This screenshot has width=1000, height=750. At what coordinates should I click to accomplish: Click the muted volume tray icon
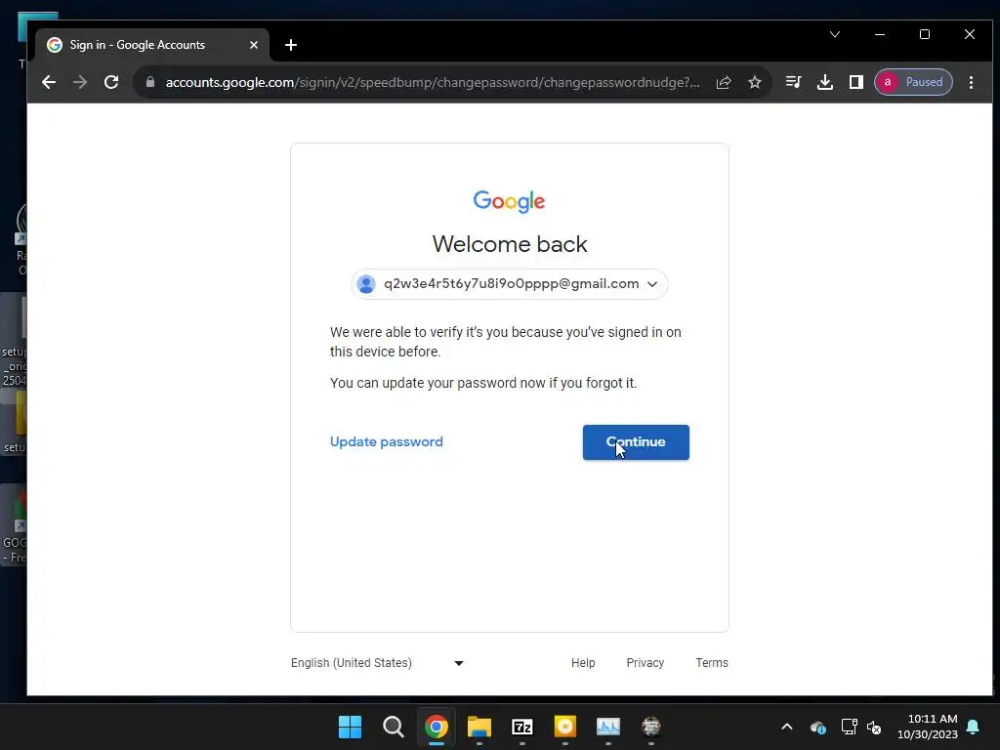click(x=874, y=727)
